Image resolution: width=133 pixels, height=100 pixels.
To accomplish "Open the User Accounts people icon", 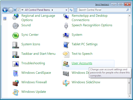I will [x=66, y=64].
